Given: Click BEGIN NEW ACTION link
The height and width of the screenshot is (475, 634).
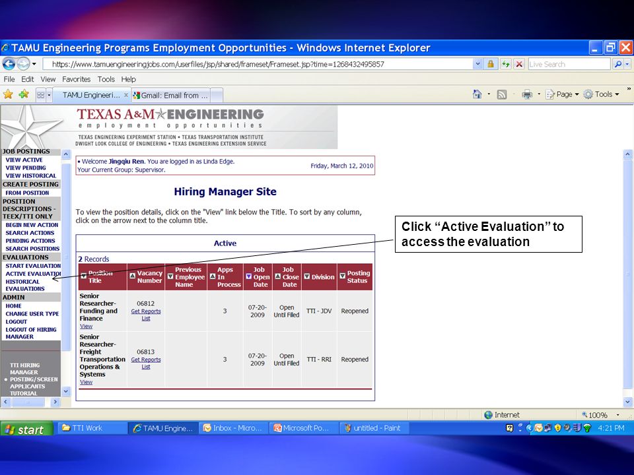Looking at the screenshot, I should click(32, 225).
